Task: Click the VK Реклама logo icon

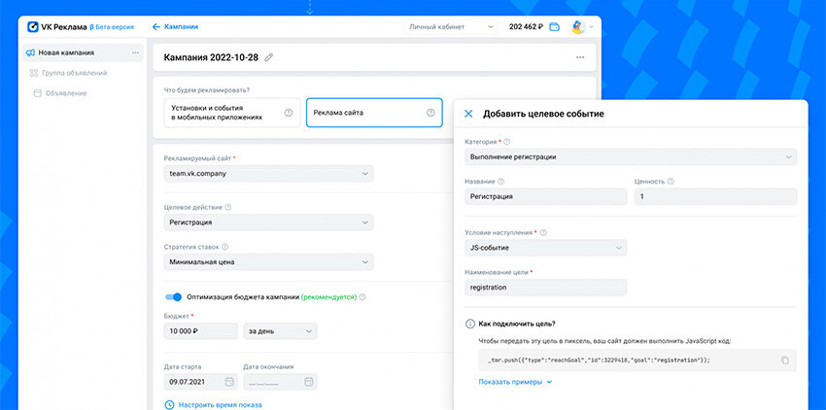Action: (x=33, y=26)
